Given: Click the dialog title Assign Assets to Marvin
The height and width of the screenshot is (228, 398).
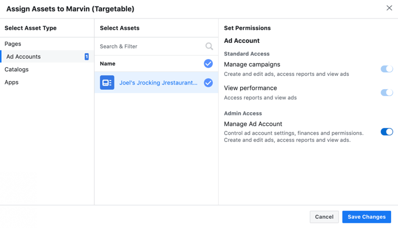Looking at the screenshot, I should tap(71, 9).
